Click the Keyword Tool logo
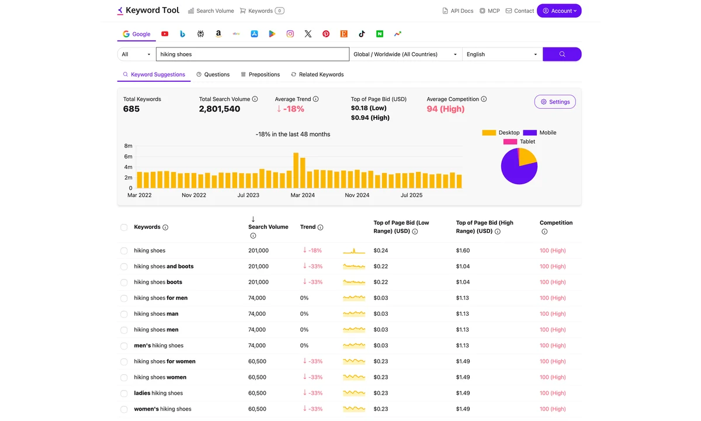The image size is (701, 421). (148, 11)
